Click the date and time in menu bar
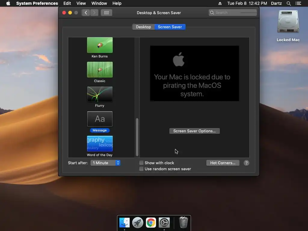The image size is (308, 231). (247, 3)
